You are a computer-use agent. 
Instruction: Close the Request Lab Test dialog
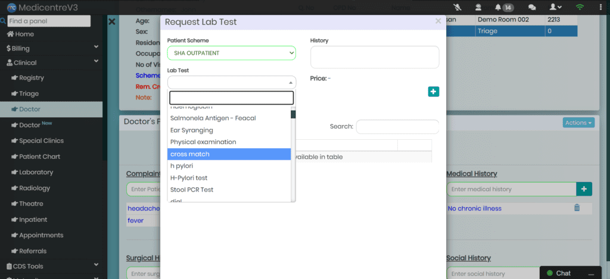(438, 21)
